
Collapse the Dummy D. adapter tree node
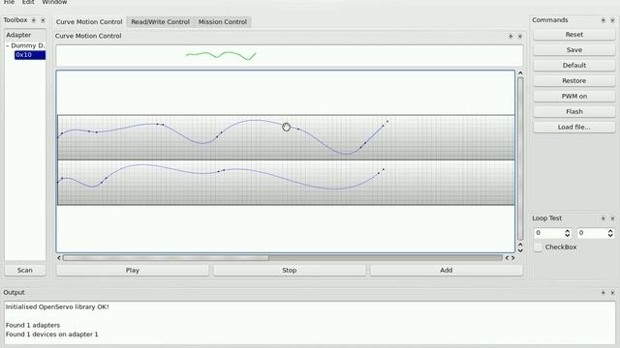click(8, 45)
